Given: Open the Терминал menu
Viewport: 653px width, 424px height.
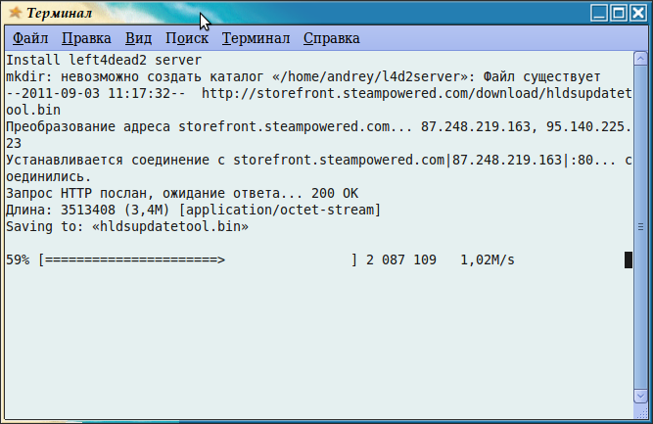Looking at the screenshot, I should pyautogui.click(x=256, y=38).
